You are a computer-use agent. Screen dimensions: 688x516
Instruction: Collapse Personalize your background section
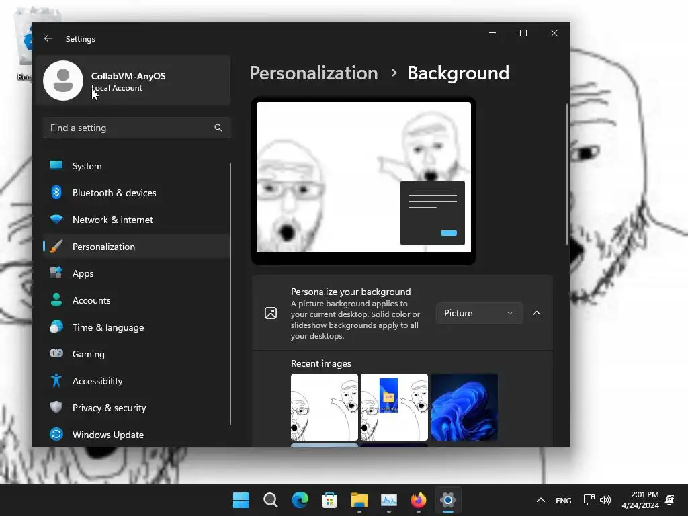tap(537, 313)
